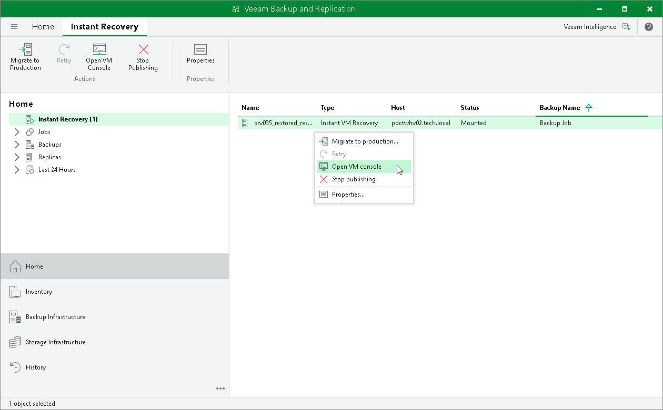The width and height of the screenshot is (663, 410).
Task: Select the Migrate to Production toolbar icon
Action: [25, 56]
